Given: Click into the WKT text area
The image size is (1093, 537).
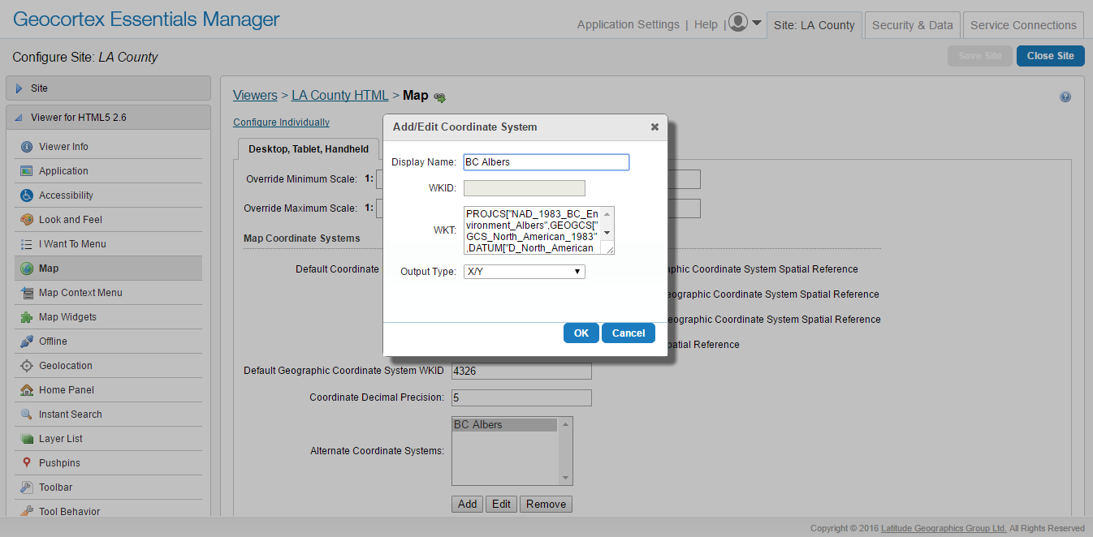Looking at the screenshot, I should [533, 230].
